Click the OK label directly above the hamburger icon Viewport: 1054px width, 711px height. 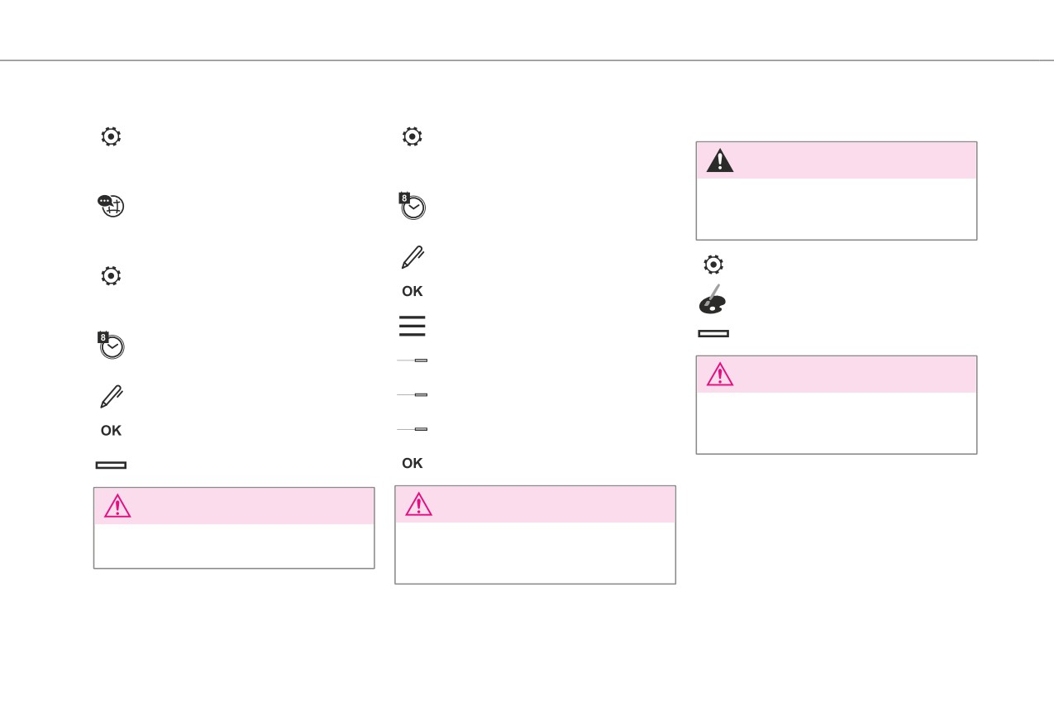pyautogui.click(x=413, y=291)
